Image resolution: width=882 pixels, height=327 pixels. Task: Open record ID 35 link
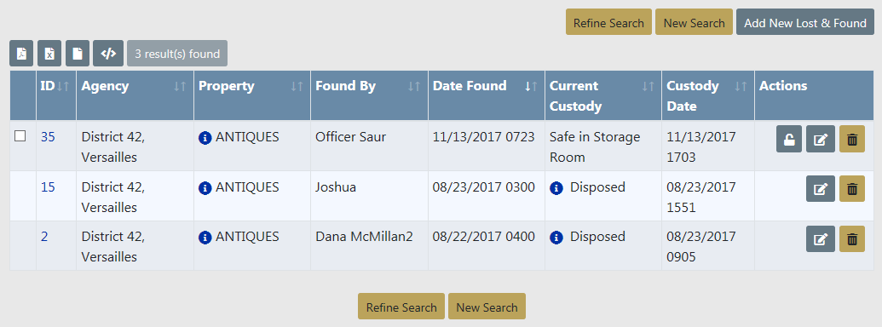click(x=48, y=137)
